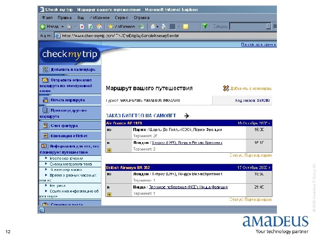Image resolution: width=319 pixels, height=239 pixels.
Task: Click inside the address bar URL field
Action: pos(166,35)
